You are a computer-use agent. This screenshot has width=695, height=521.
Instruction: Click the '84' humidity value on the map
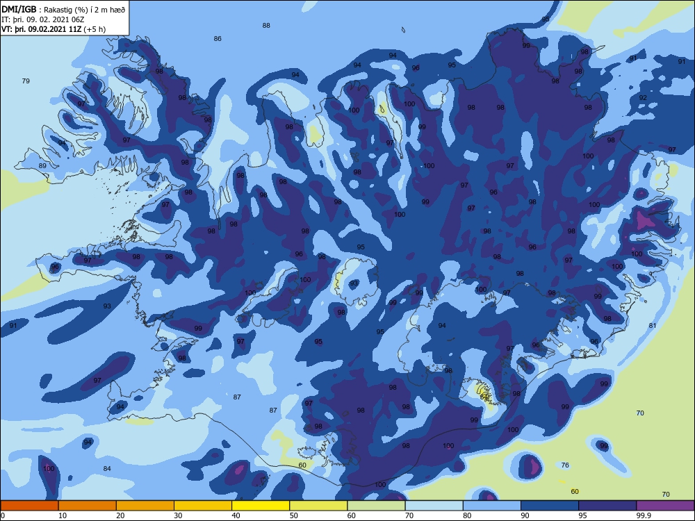[x=107, y=469]
